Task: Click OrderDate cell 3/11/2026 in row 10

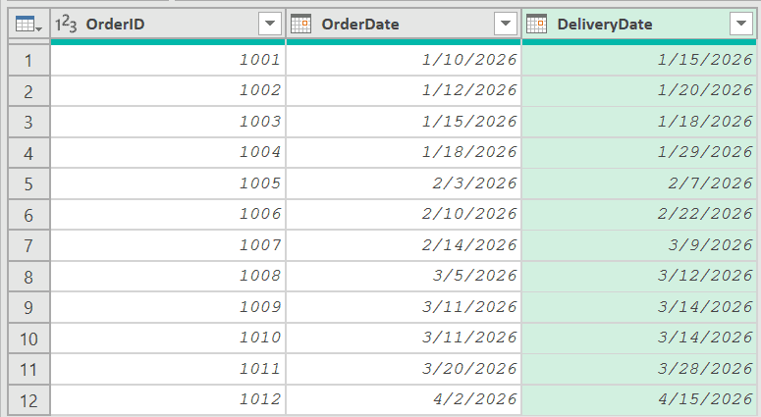Action: pos(404,338)
